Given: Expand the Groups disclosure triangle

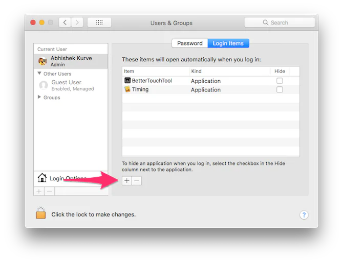Looking at the screenshot, I should coord(39,97).
